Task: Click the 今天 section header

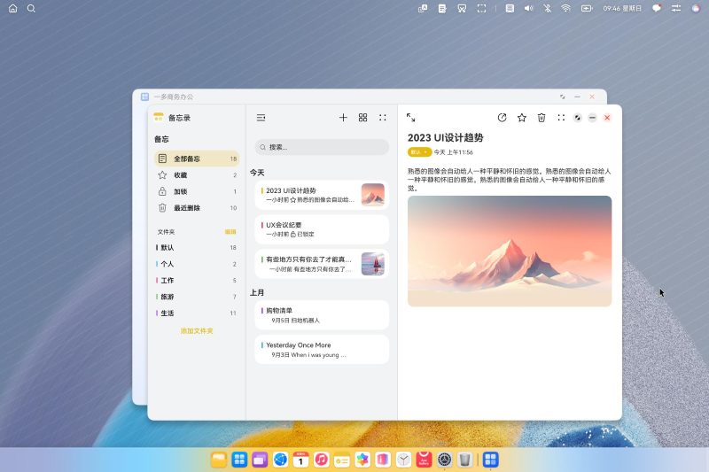Action: coord(257,173)
